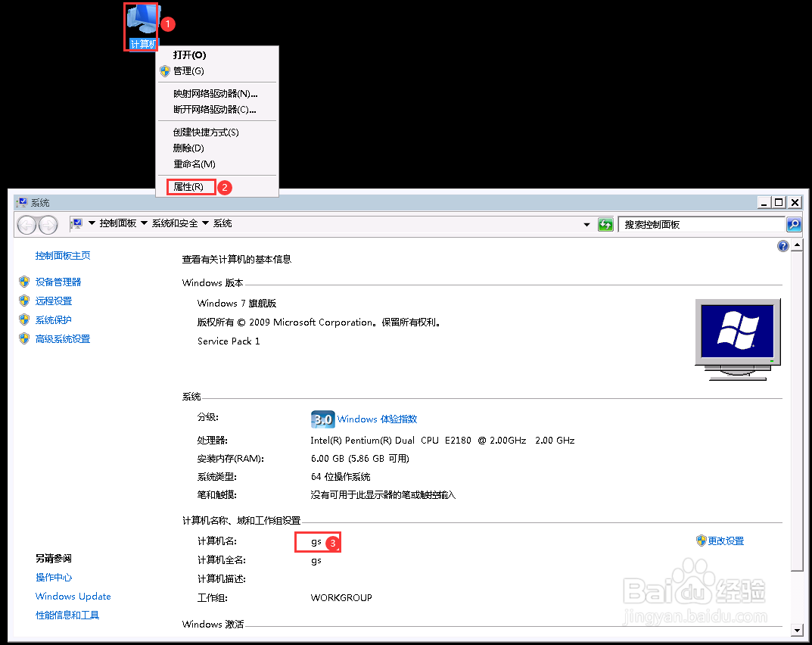Open the leftmost breadcrumb dropdown arrow
The height and width of the screenshot is (645, 812).
click(92, 224)
